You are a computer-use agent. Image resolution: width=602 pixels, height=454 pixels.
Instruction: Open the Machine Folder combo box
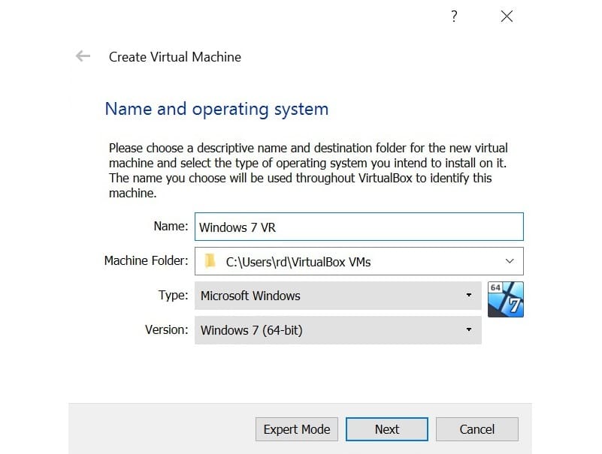(359, 261)
